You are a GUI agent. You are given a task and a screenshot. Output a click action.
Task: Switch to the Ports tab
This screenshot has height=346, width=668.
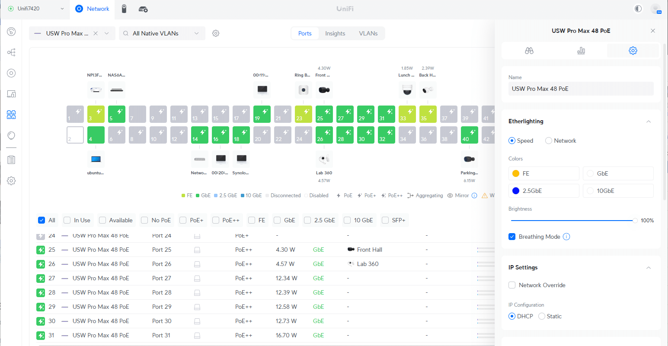click(305, 33)
